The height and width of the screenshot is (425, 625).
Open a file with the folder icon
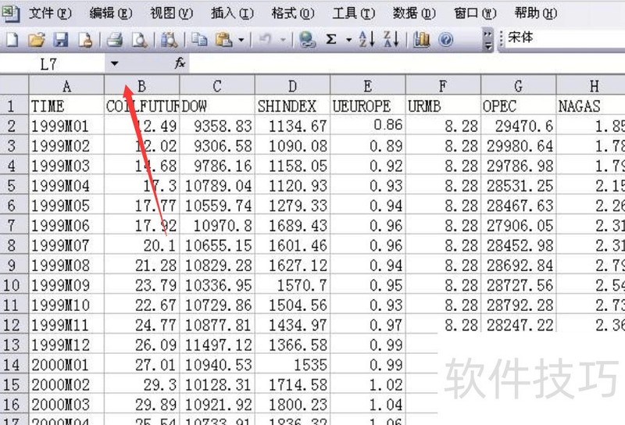[x=37, y=40]
